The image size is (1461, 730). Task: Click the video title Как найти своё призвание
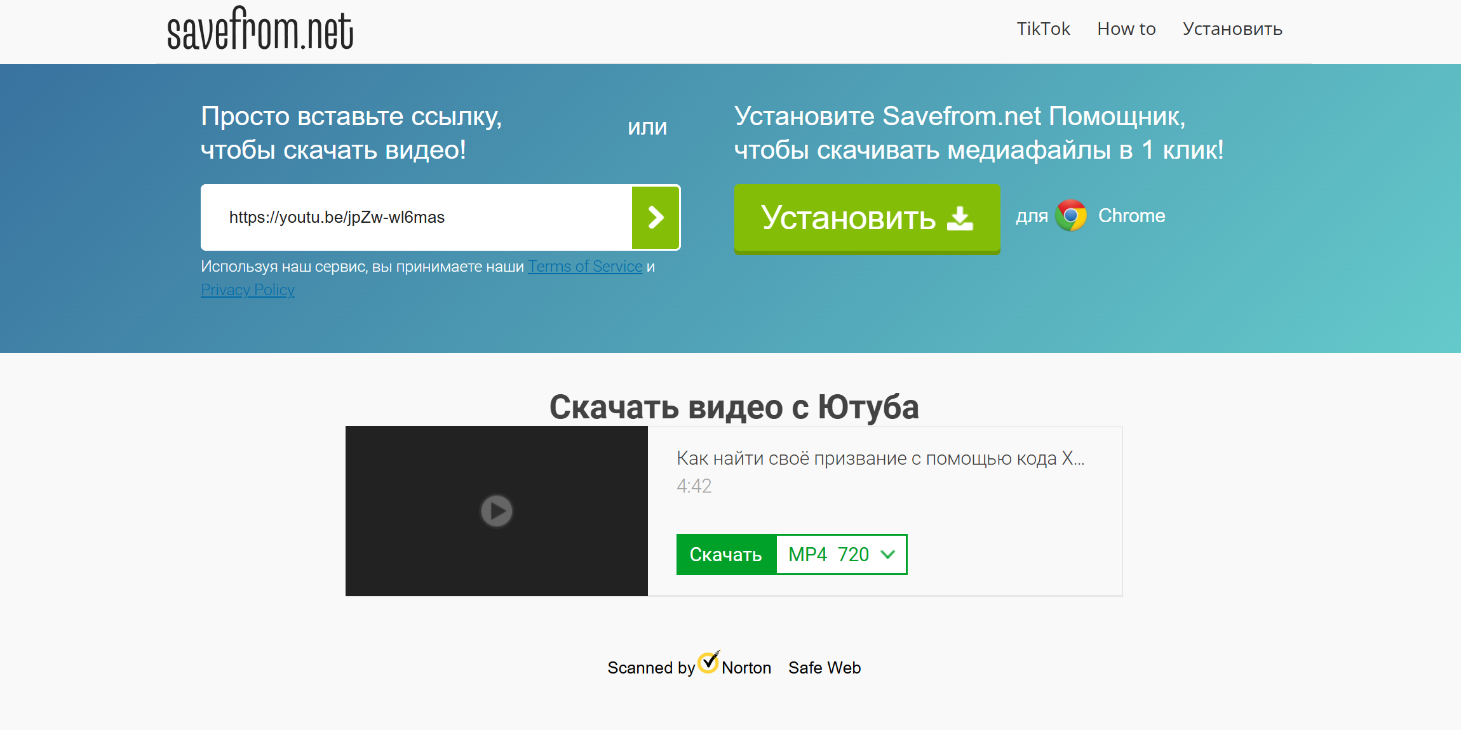click(880, 458)
